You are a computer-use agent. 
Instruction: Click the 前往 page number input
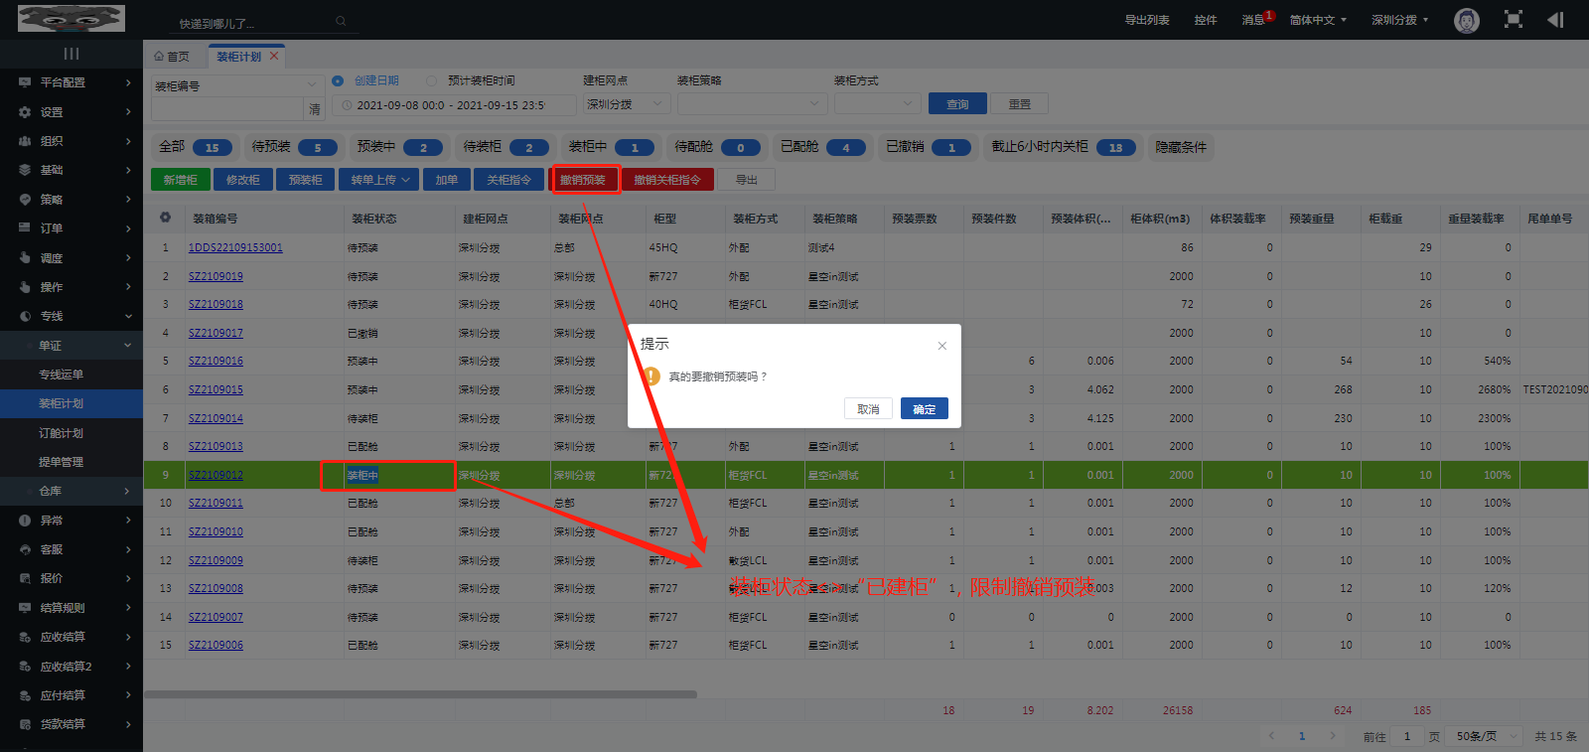click(1406, 736)
